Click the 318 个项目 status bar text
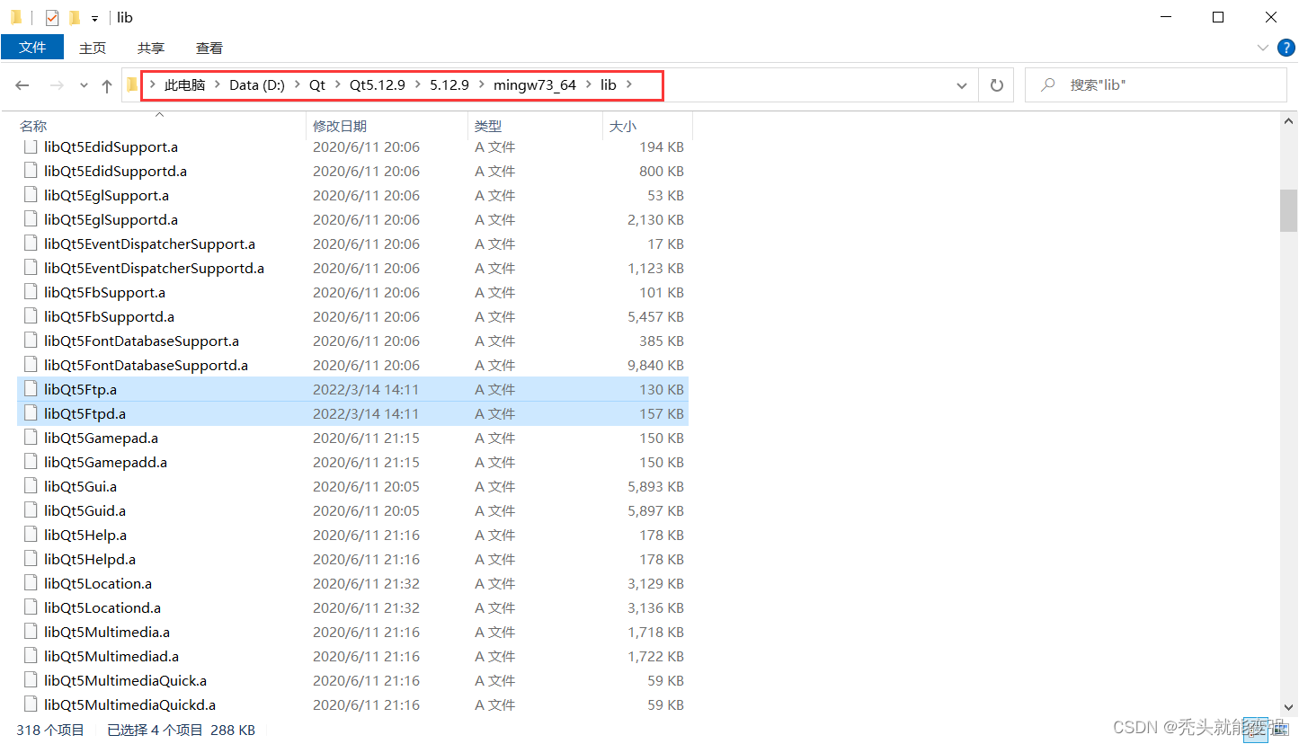1299x744 pixels. 50,730
